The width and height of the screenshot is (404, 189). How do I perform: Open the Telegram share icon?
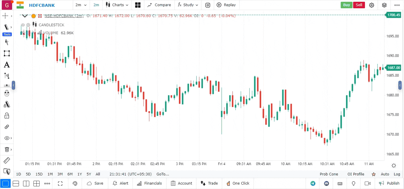coord(313,183)
